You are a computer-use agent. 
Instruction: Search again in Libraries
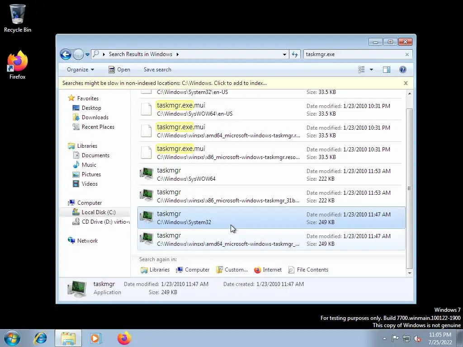(155, 270)
